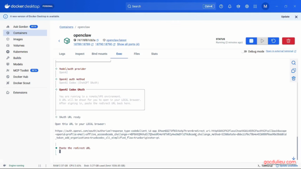Restart the openclaw container
The image size is (301, 169).
[273, 41]
